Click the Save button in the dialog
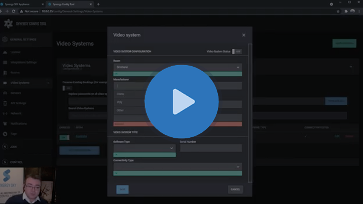 pyautogui.click(x=122, y=190)
